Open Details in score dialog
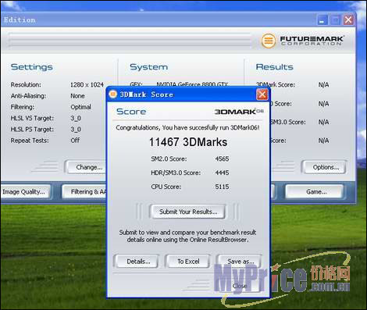 (x=137, y=261)
